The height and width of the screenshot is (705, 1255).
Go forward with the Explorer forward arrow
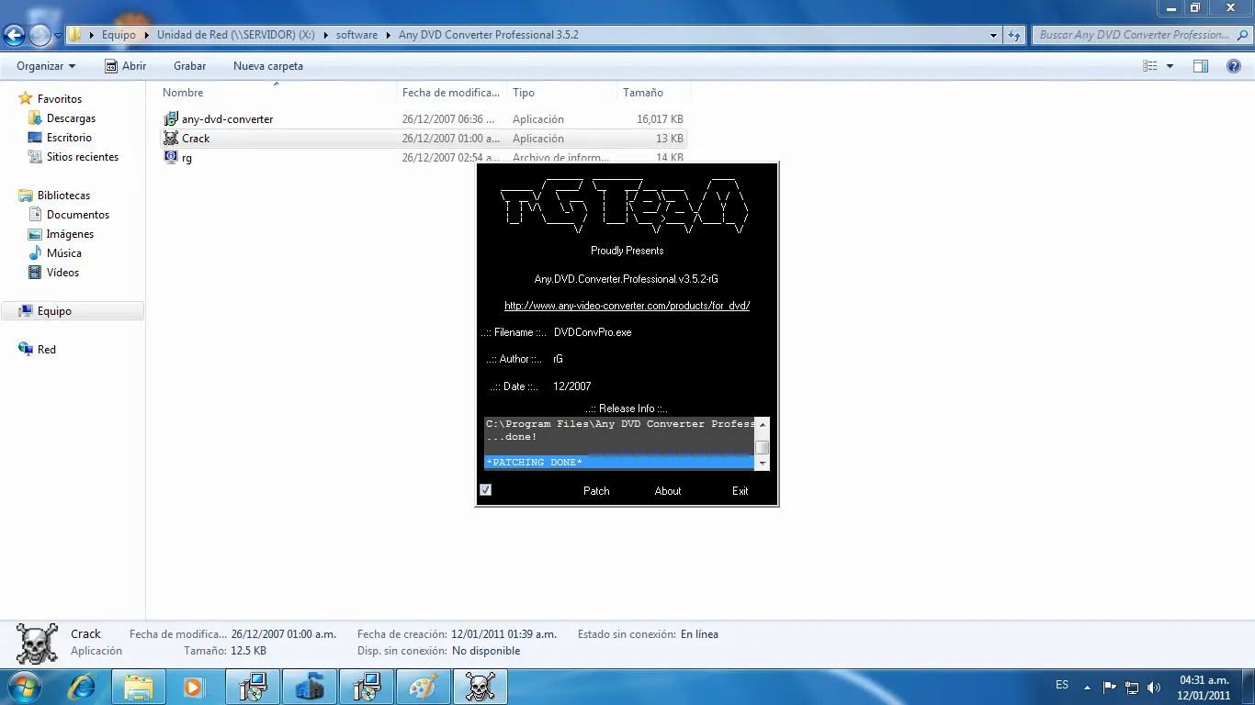click(40, 36)
